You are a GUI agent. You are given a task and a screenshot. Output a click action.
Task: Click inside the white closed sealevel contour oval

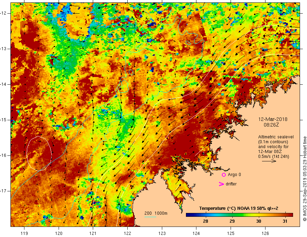tap(39, 153)
